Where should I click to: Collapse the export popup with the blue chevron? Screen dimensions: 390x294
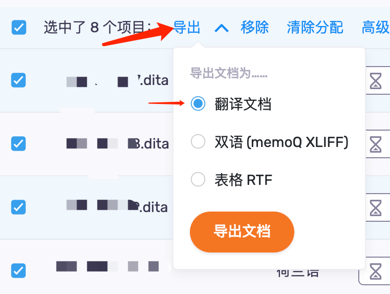pyautogui.click(x=222, y=28)
